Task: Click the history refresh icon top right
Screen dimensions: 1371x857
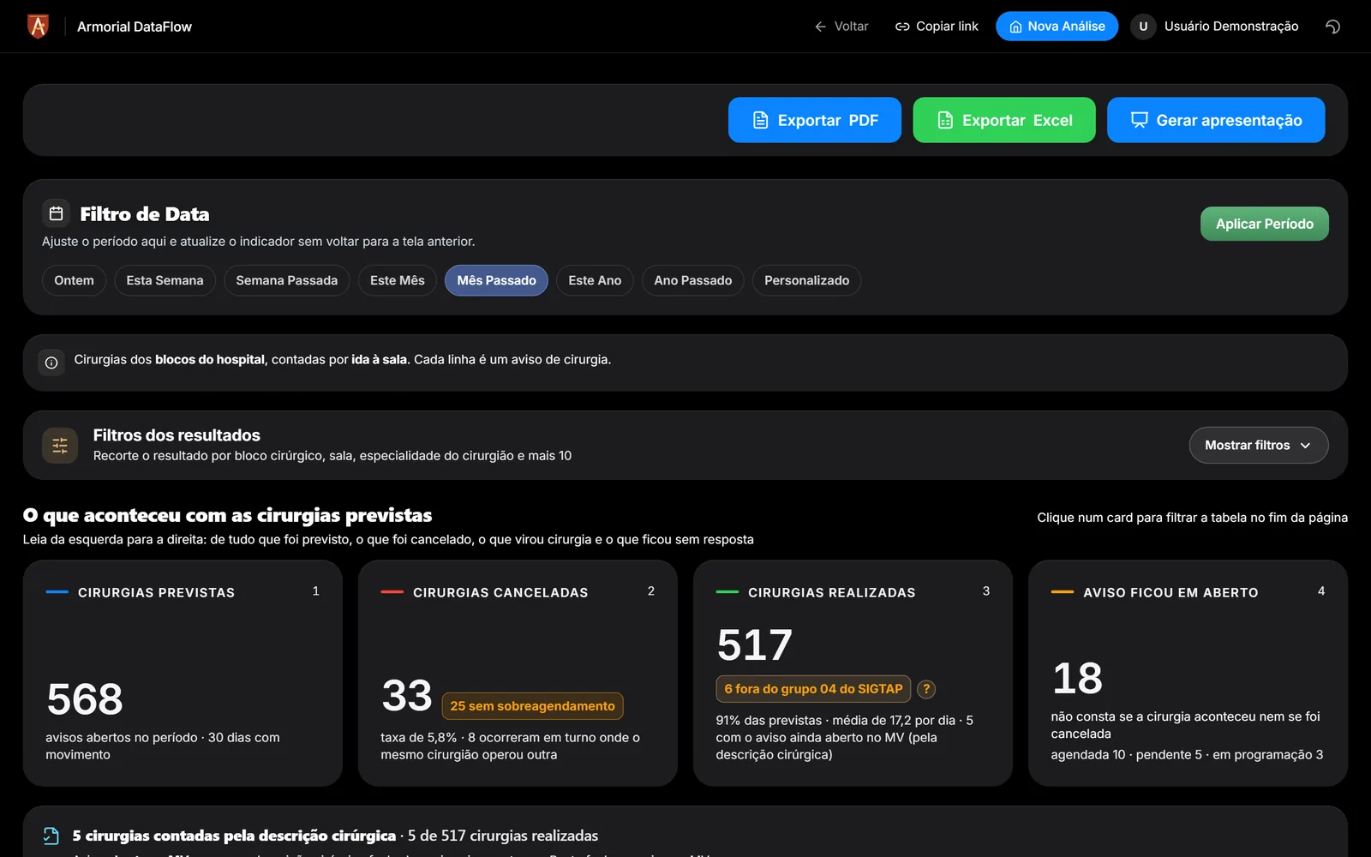Action: tap(1332, 27)
